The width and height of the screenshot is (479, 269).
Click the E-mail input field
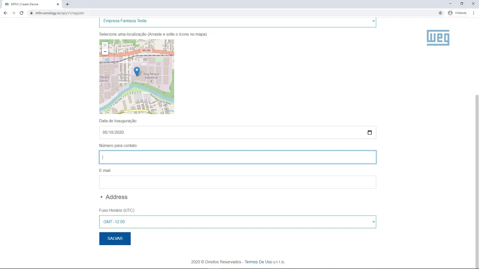coord(238,182)
